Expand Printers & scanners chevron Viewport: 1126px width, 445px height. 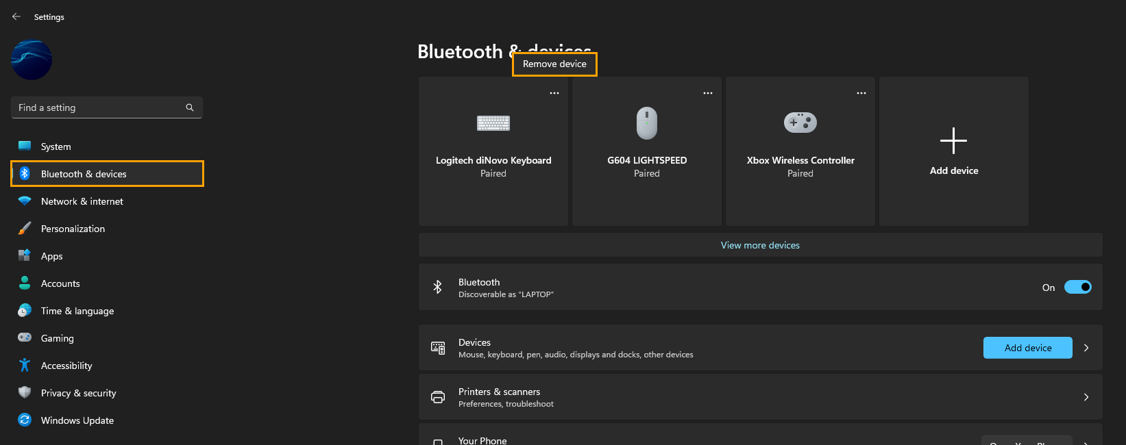(x=1086, y=397)
